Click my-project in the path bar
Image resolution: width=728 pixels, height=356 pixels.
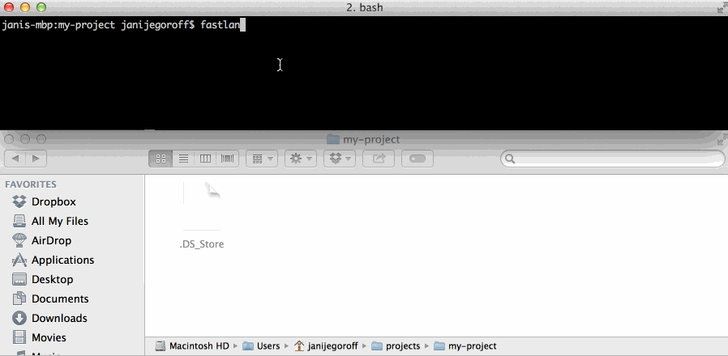tap(465, 346)
